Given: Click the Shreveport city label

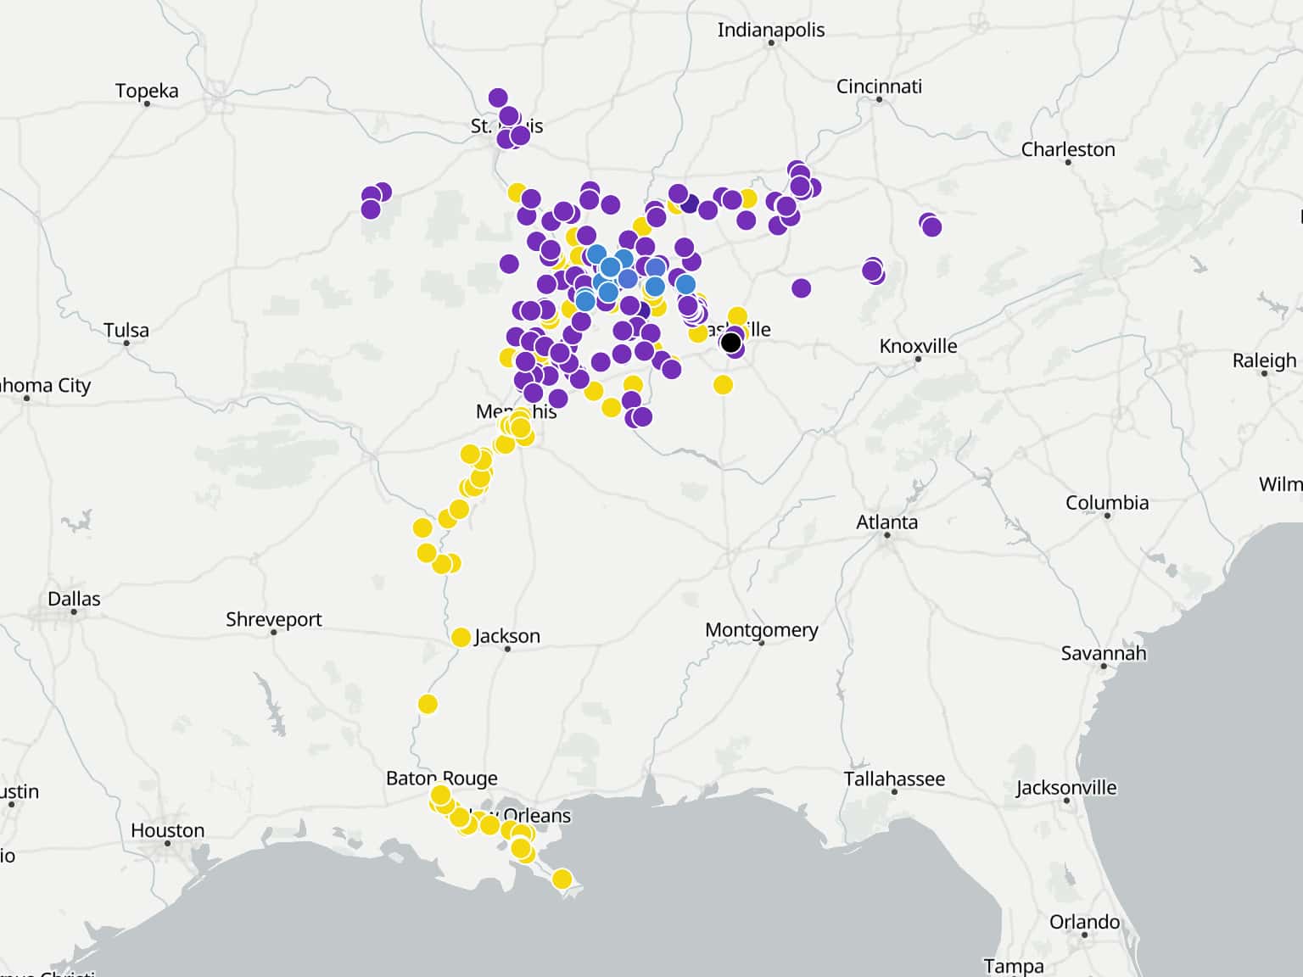Looking at the screenshot, I should pyautogui.click(x=273, y=619).
